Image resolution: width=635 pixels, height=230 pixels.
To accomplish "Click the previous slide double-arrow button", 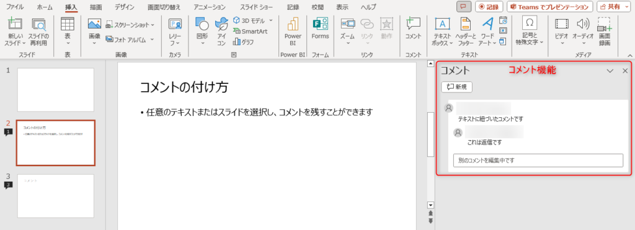I will tap(430, 213).
